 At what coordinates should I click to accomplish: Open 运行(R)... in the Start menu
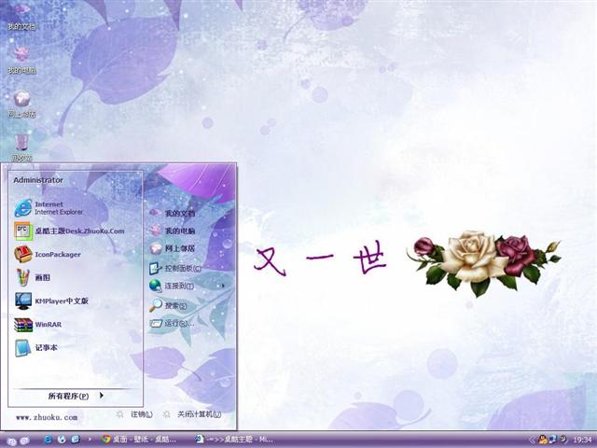click(172, 324)
